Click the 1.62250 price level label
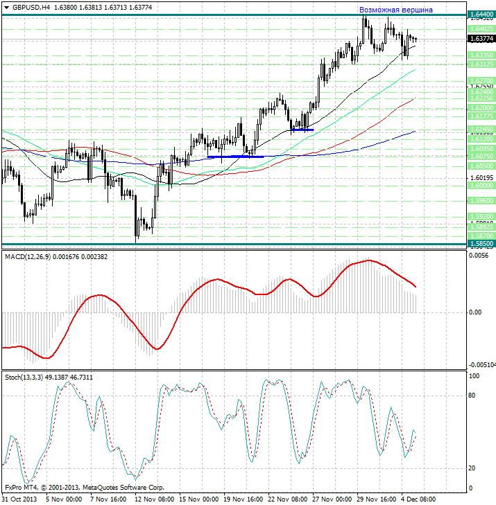The width and height of the screenshot is (496, 505). point(481,98)
